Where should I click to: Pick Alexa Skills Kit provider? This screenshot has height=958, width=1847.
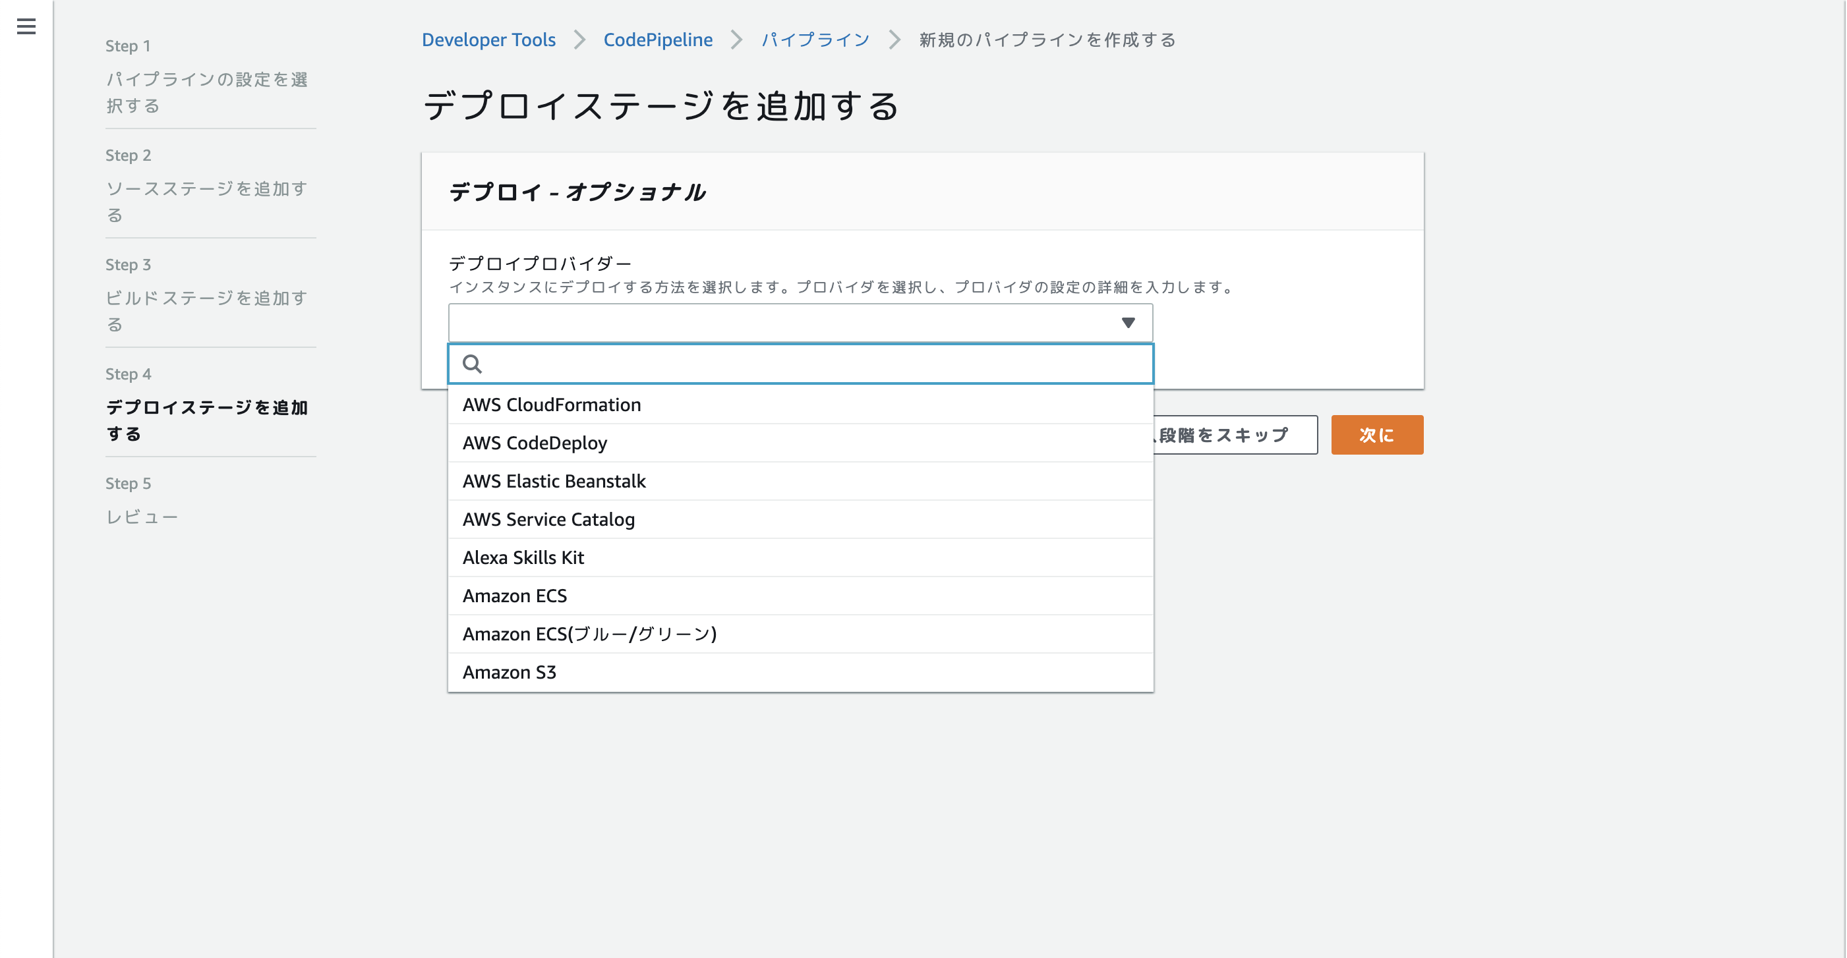click(x=800, y=557)
